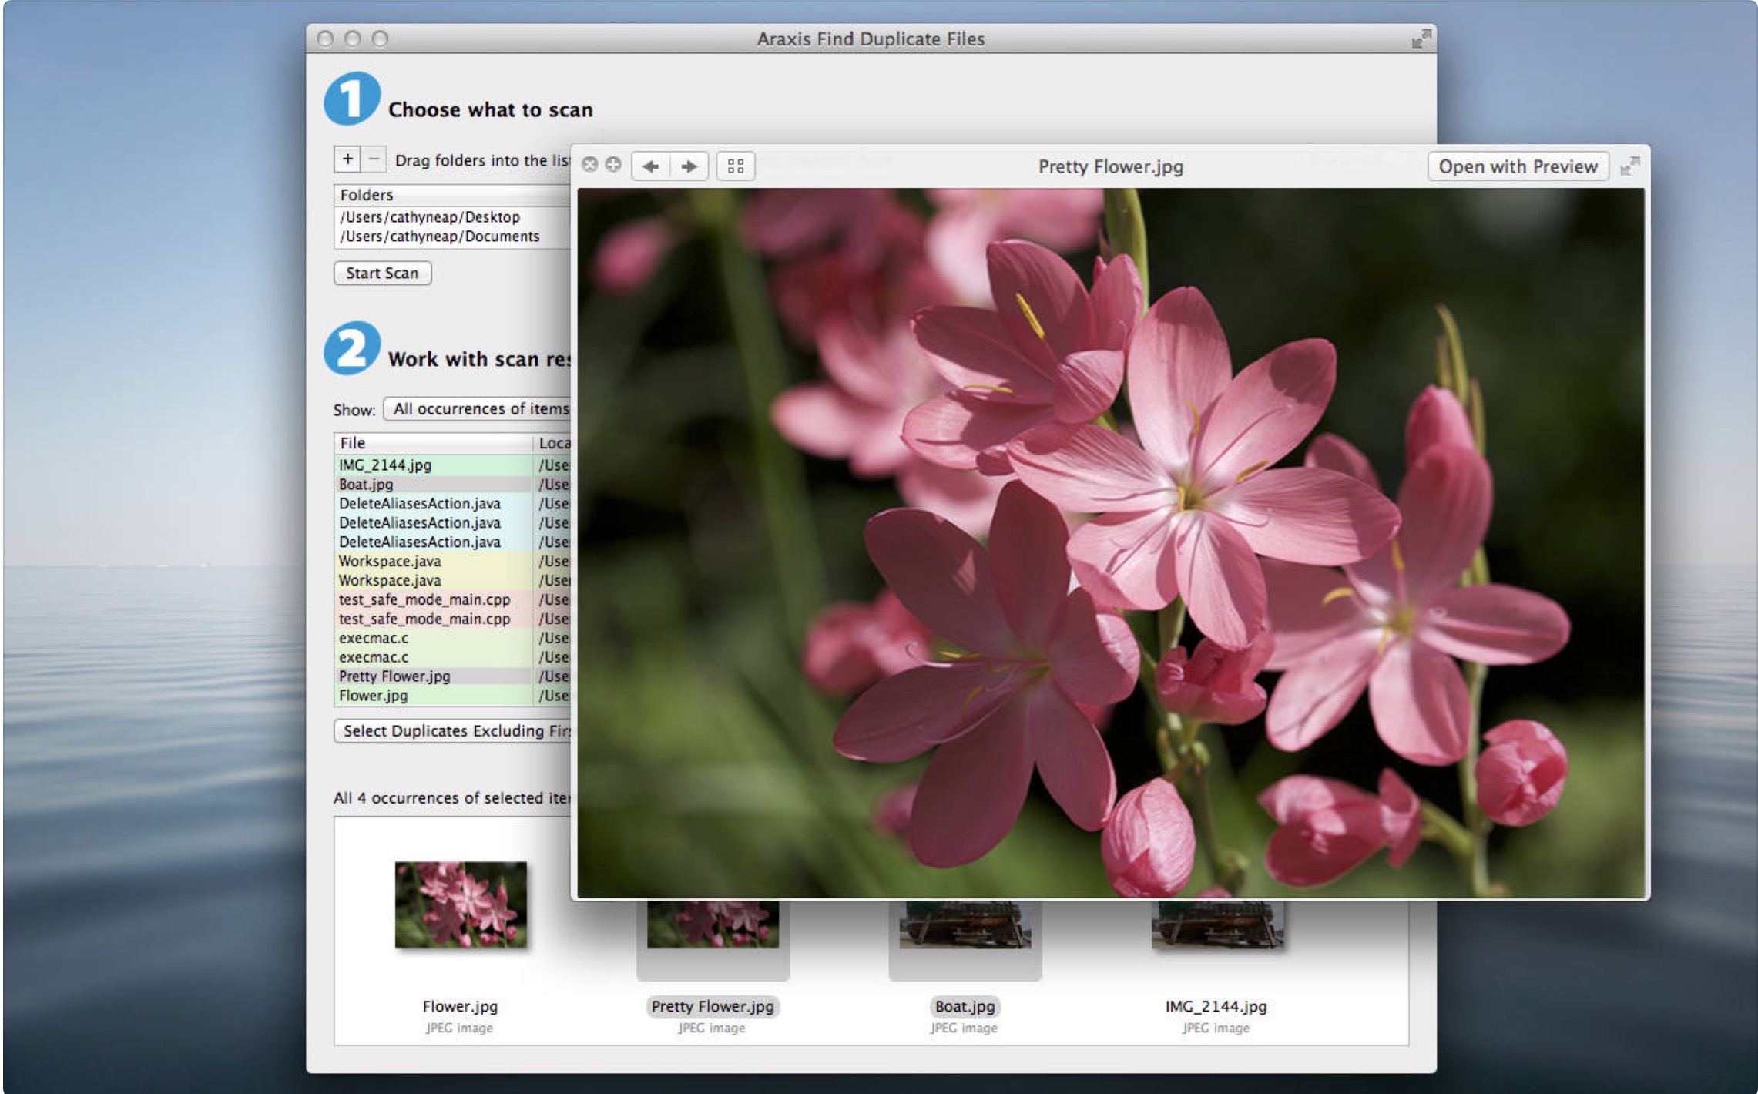Select the /Users/cathyneap/Desktop folder entry
This screenshot has height=1094, width=1758.
coord(430,217)
